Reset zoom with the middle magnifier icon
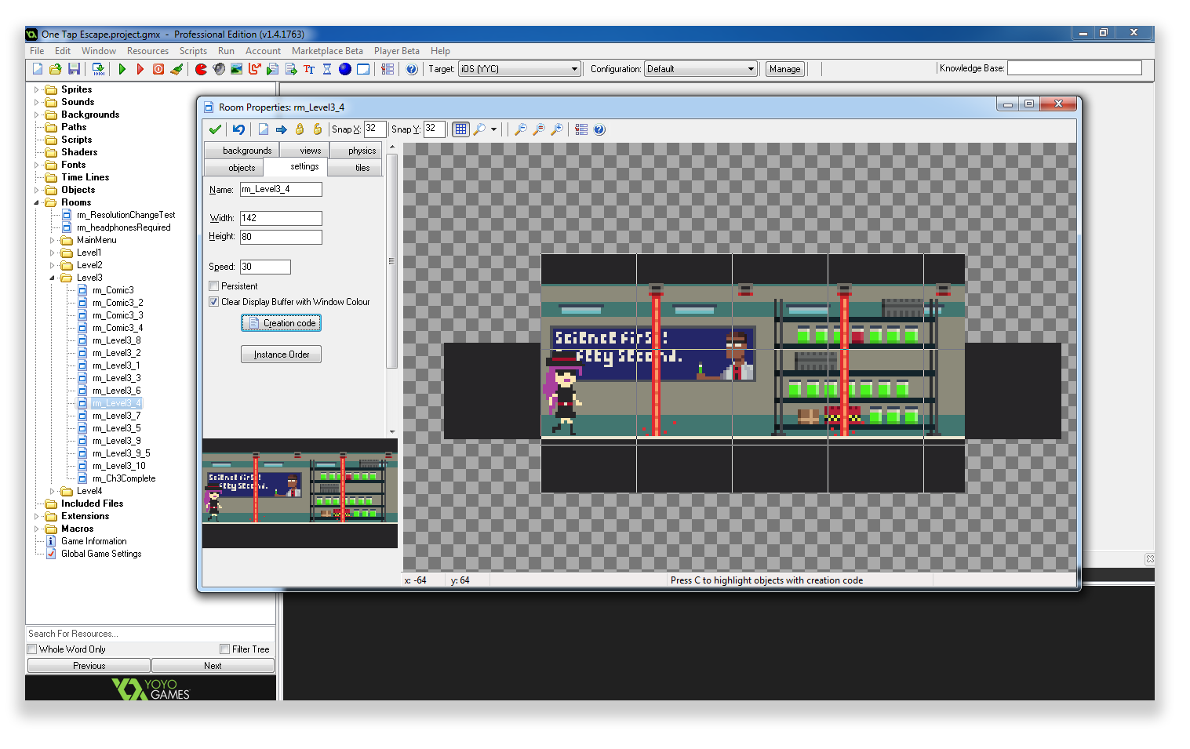 coord(539,129)
